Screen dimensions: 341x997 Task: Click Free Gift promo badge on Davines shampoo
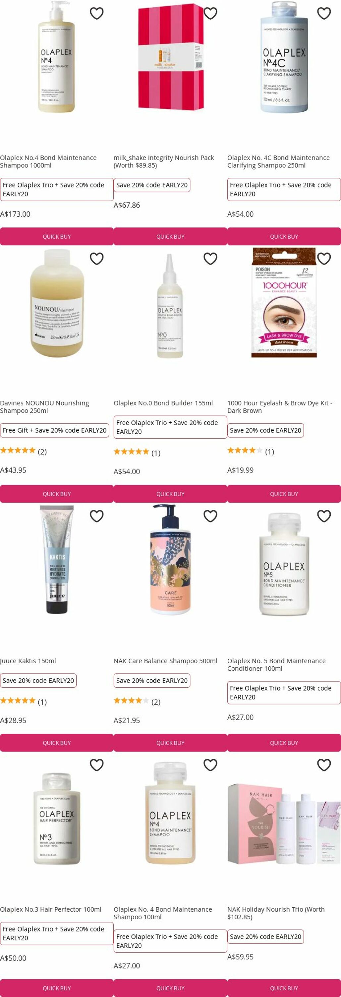(x=54, y=430)
